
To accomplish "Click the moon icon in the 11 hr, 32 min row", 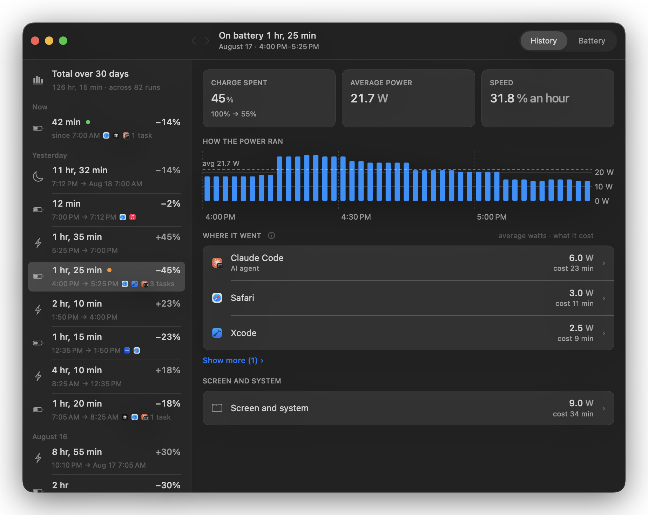I will click(38, 176).
